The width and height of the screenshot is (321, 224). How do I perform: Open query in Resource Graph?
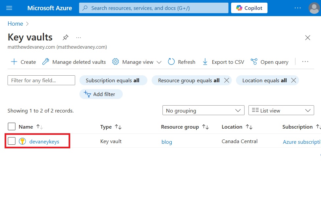point(269,62)
